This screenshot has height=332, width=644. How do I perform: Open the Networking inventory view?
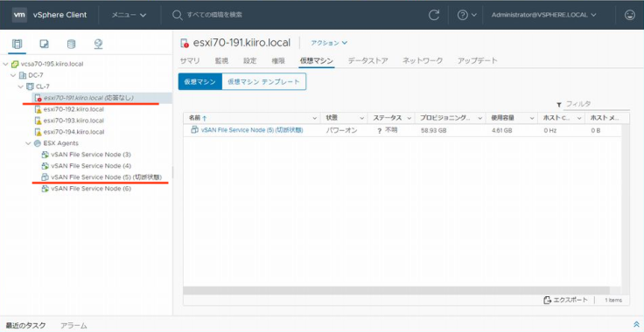pyautogui.click(x=98, y=44)
